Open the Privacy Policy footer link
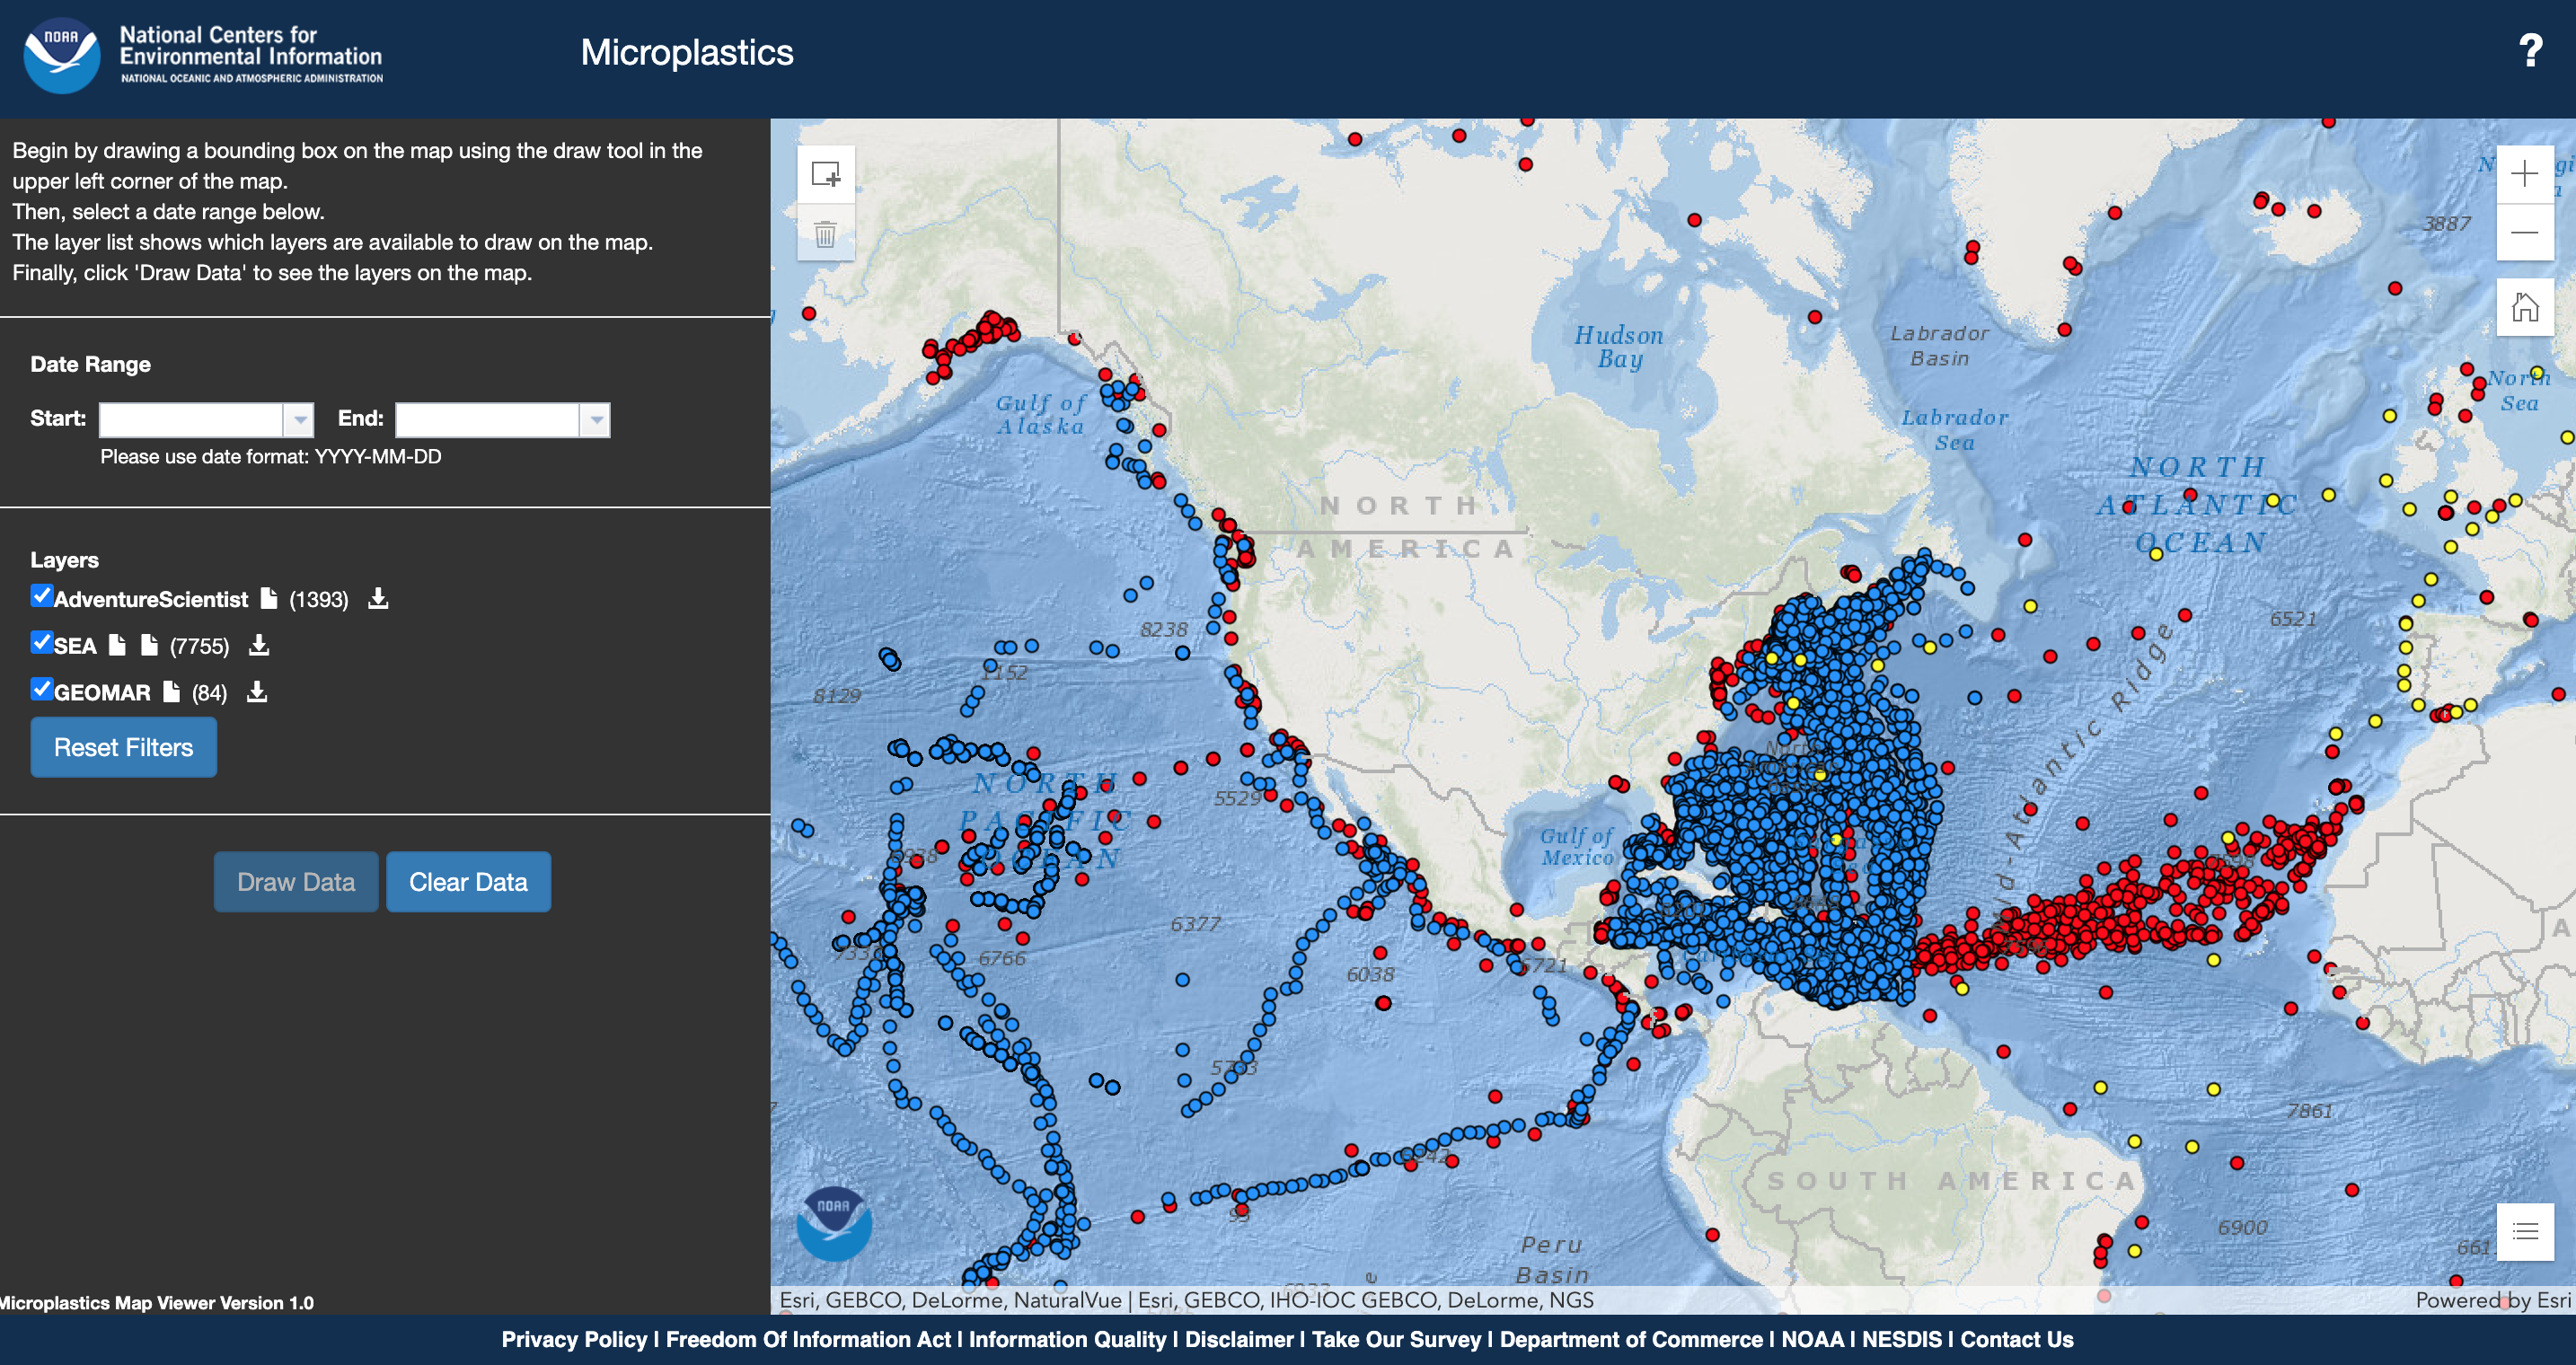 click(574, 1339)
